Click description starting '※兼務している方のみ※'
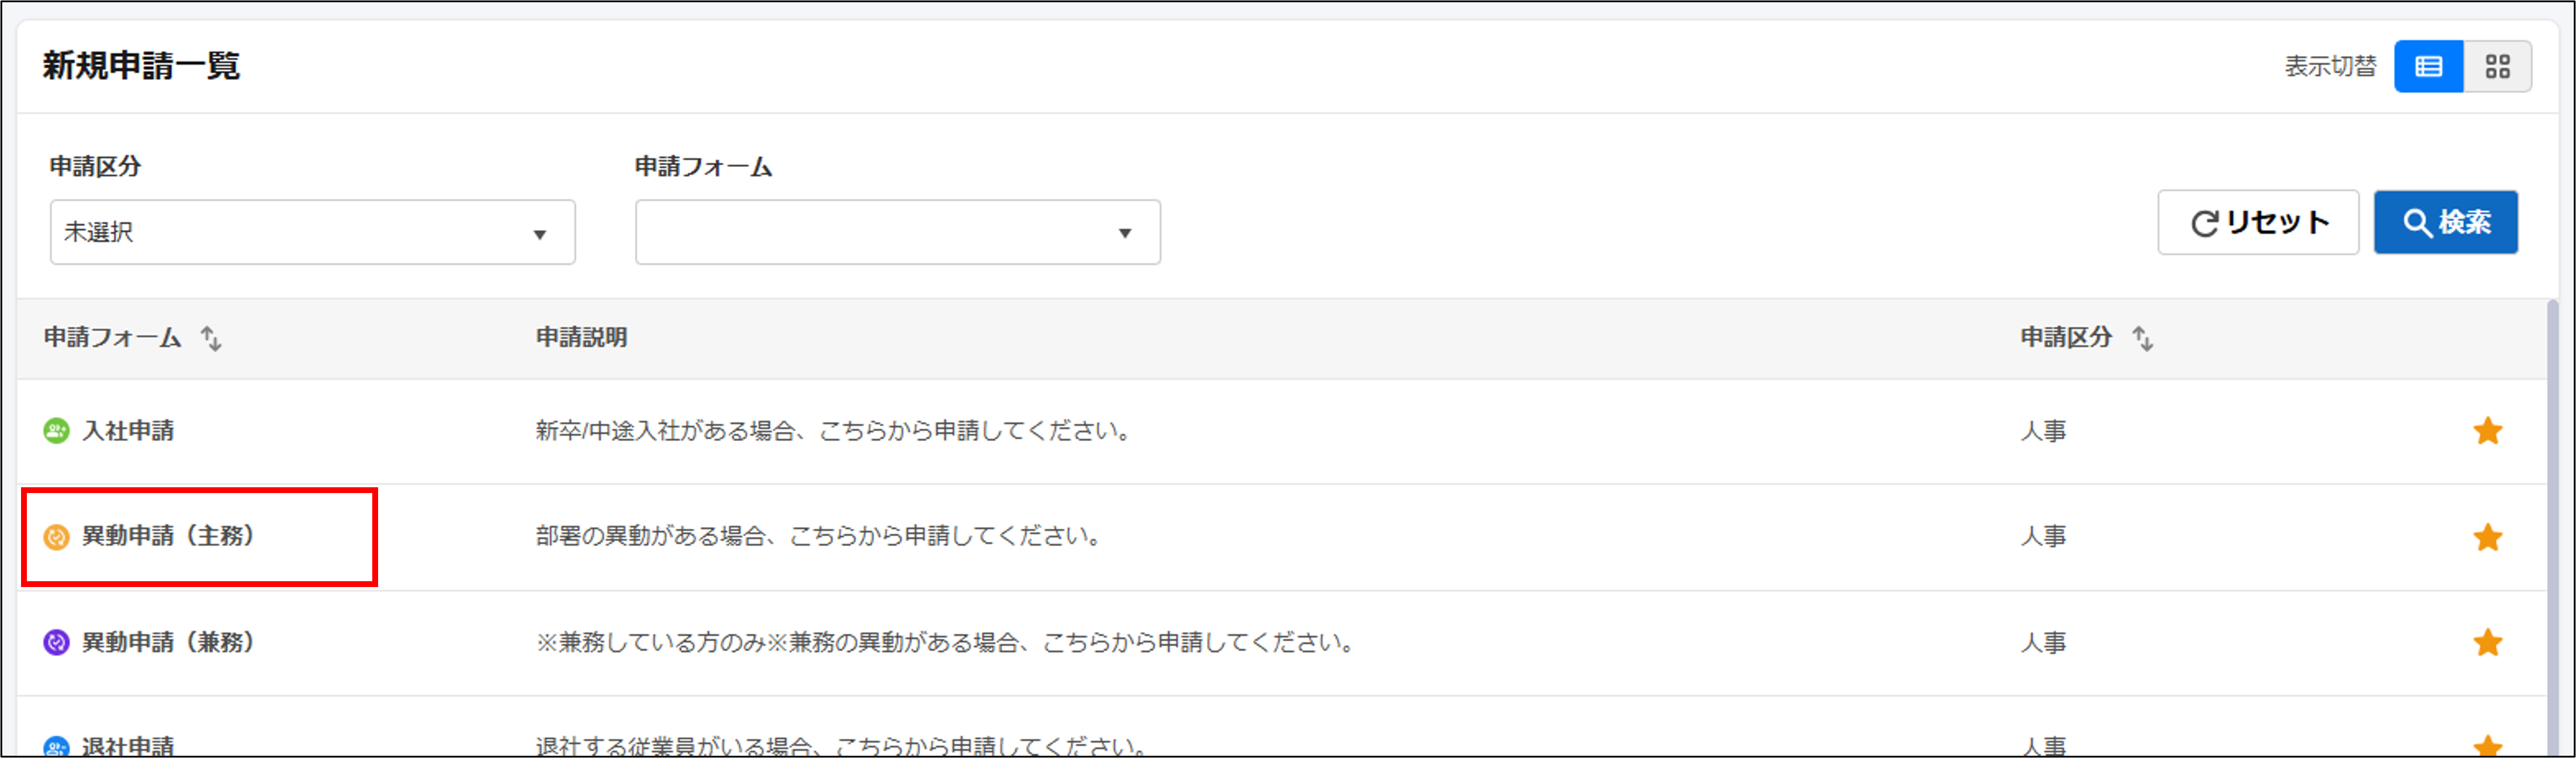2576x758 pixels. pyautogui.click(x=946, y=642)
